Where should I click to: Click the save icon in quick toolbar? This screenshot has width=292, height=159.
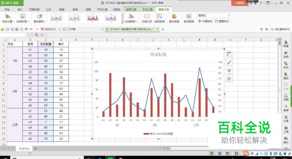click(x=8, y=29)
